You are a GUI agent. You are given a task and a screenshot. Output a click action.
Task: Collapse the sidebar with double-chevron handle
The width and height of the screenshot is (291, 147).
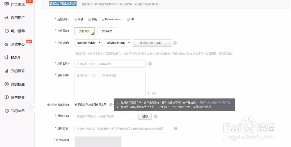coord(34,107)
